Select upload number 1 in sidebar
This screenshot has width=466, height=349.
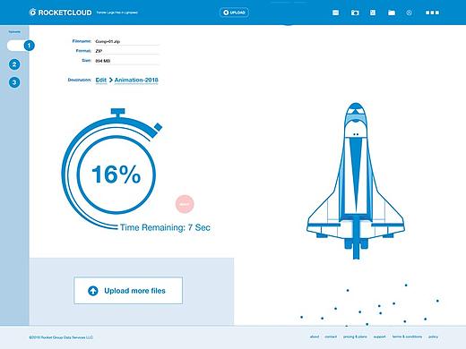pos(29,46)
